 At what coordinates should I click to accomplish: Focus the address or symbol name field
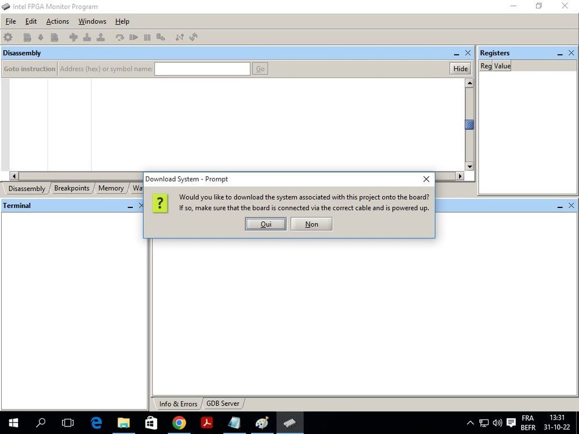(x=202, y=68)
